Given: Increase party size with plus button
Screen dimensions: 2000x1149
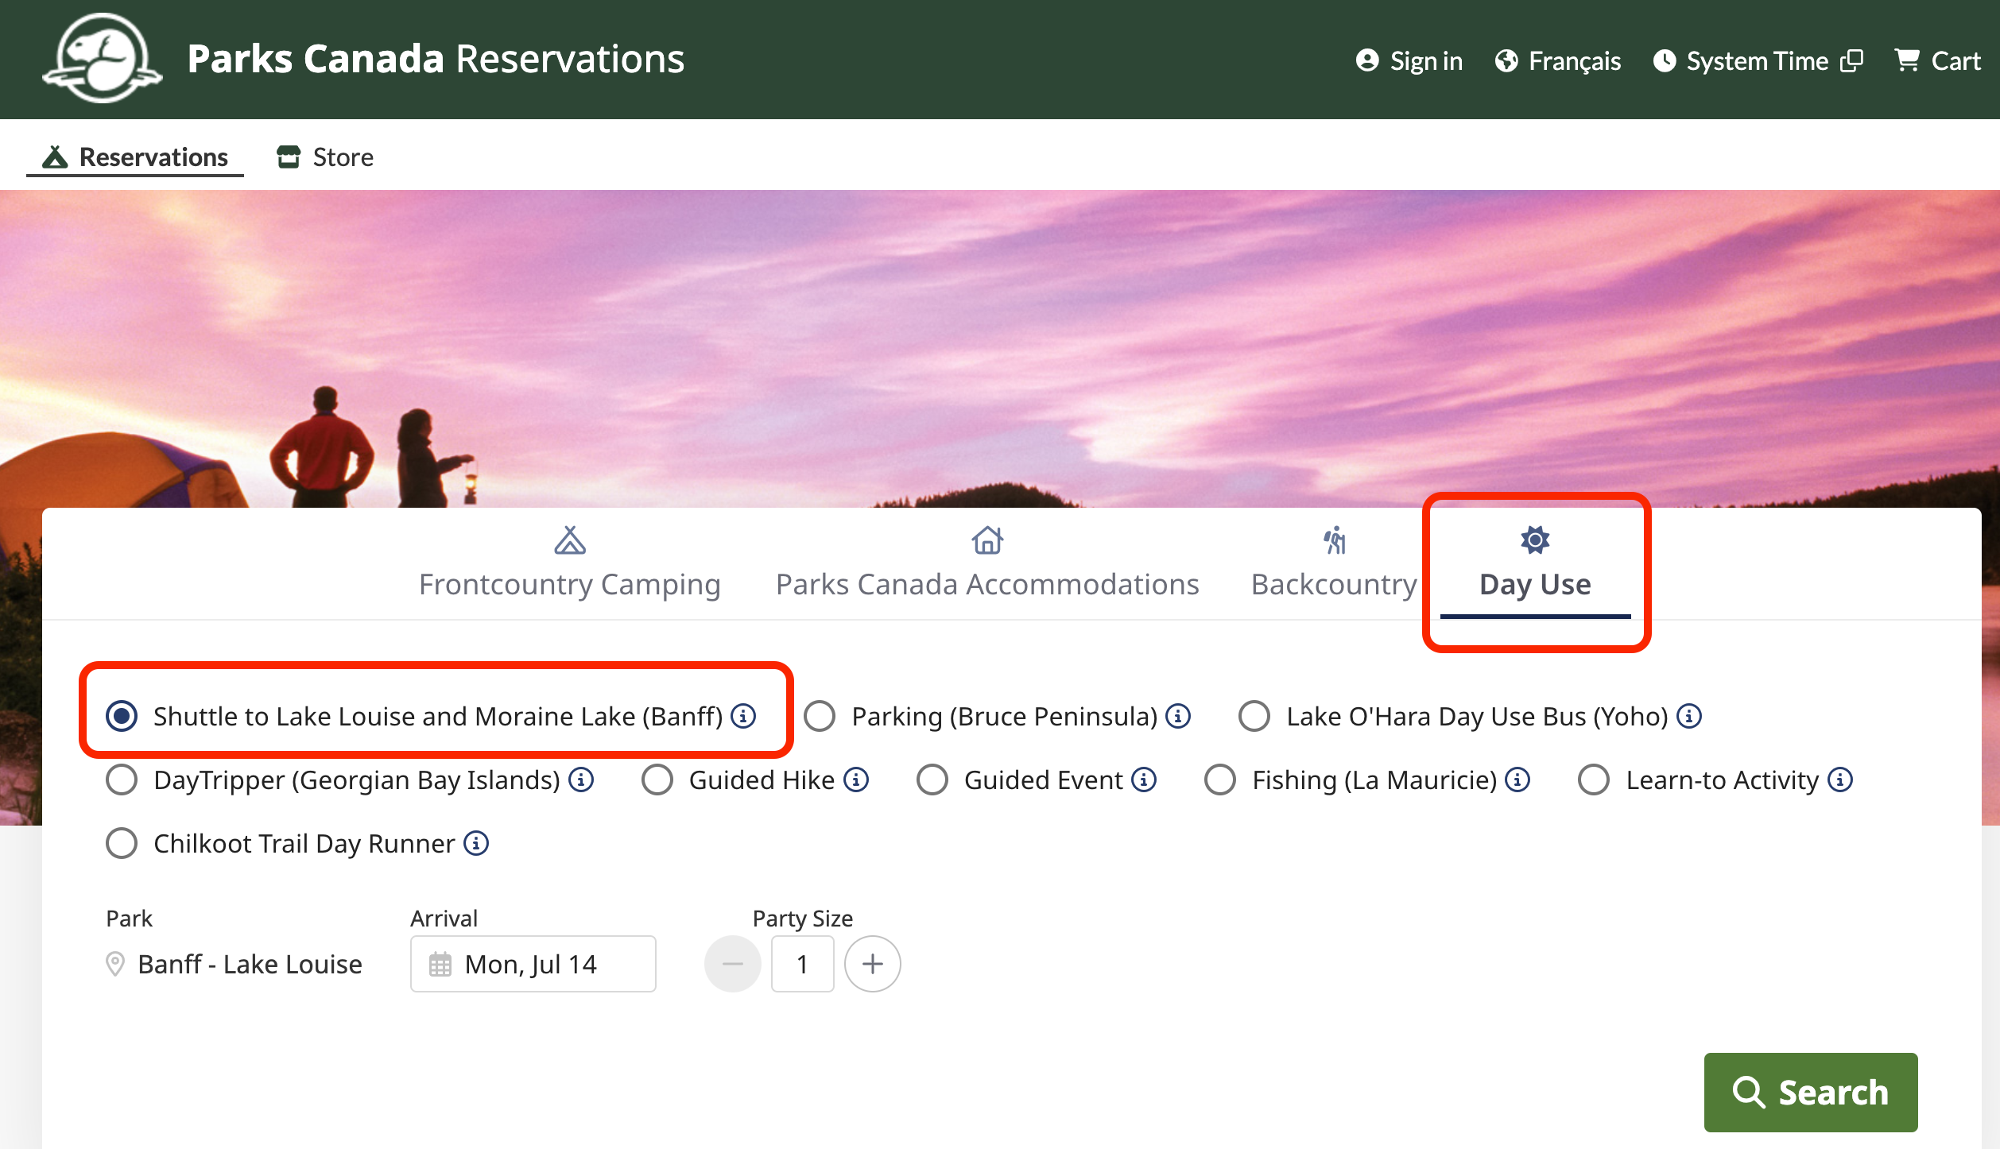Looking at the screenshot, I should coord(873,964).
